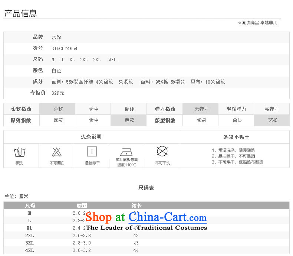
Task: Click the 产品信息 section heading
Action: click(x=20, y=14)
